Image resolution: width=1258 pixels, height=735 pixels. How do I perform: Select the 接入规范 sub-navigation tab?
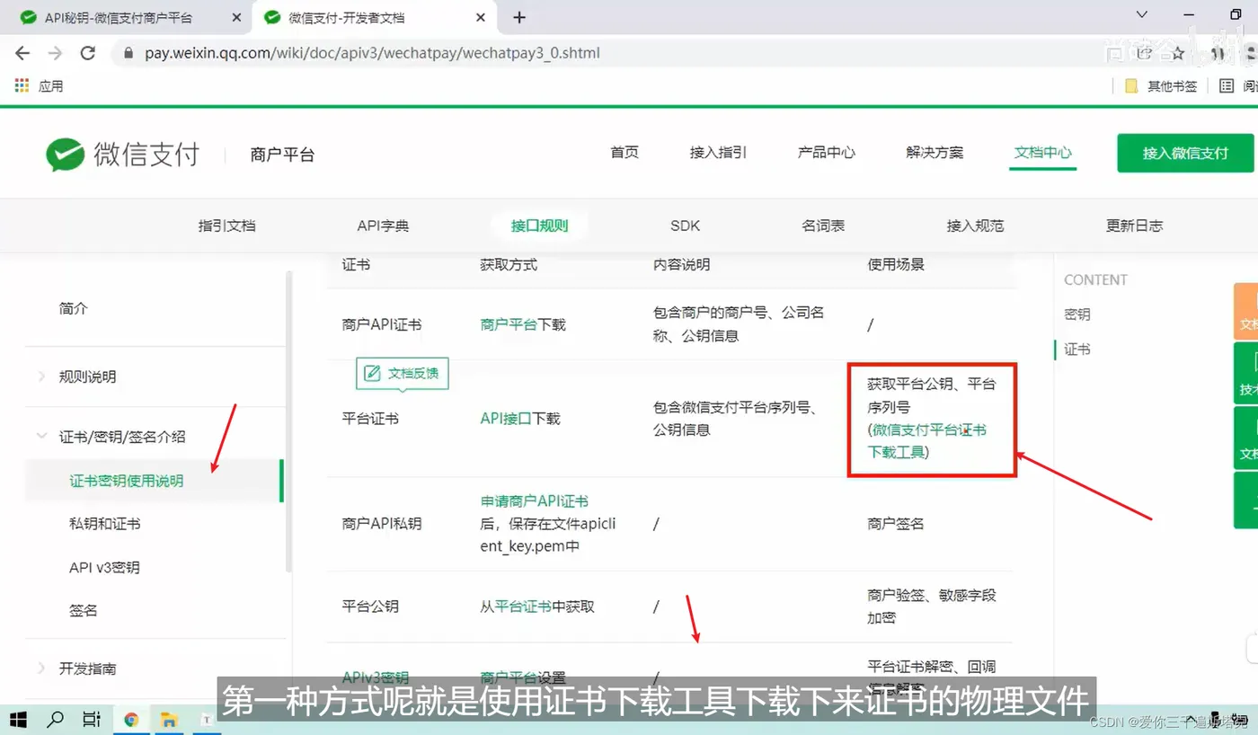pos(975,226)
